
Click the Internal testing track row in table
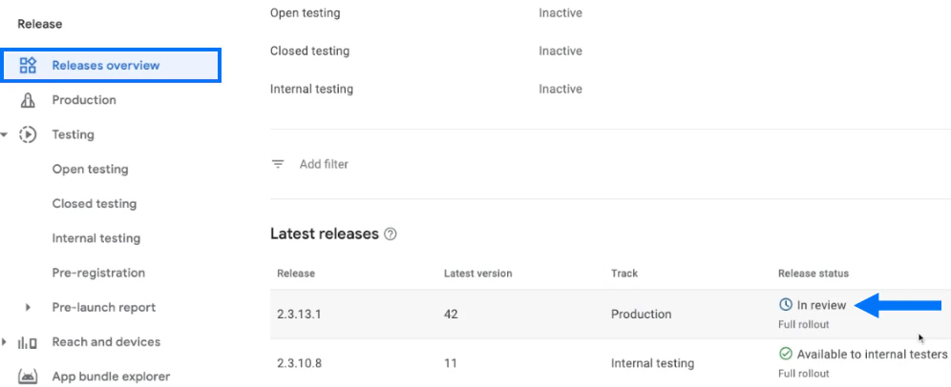652,363
